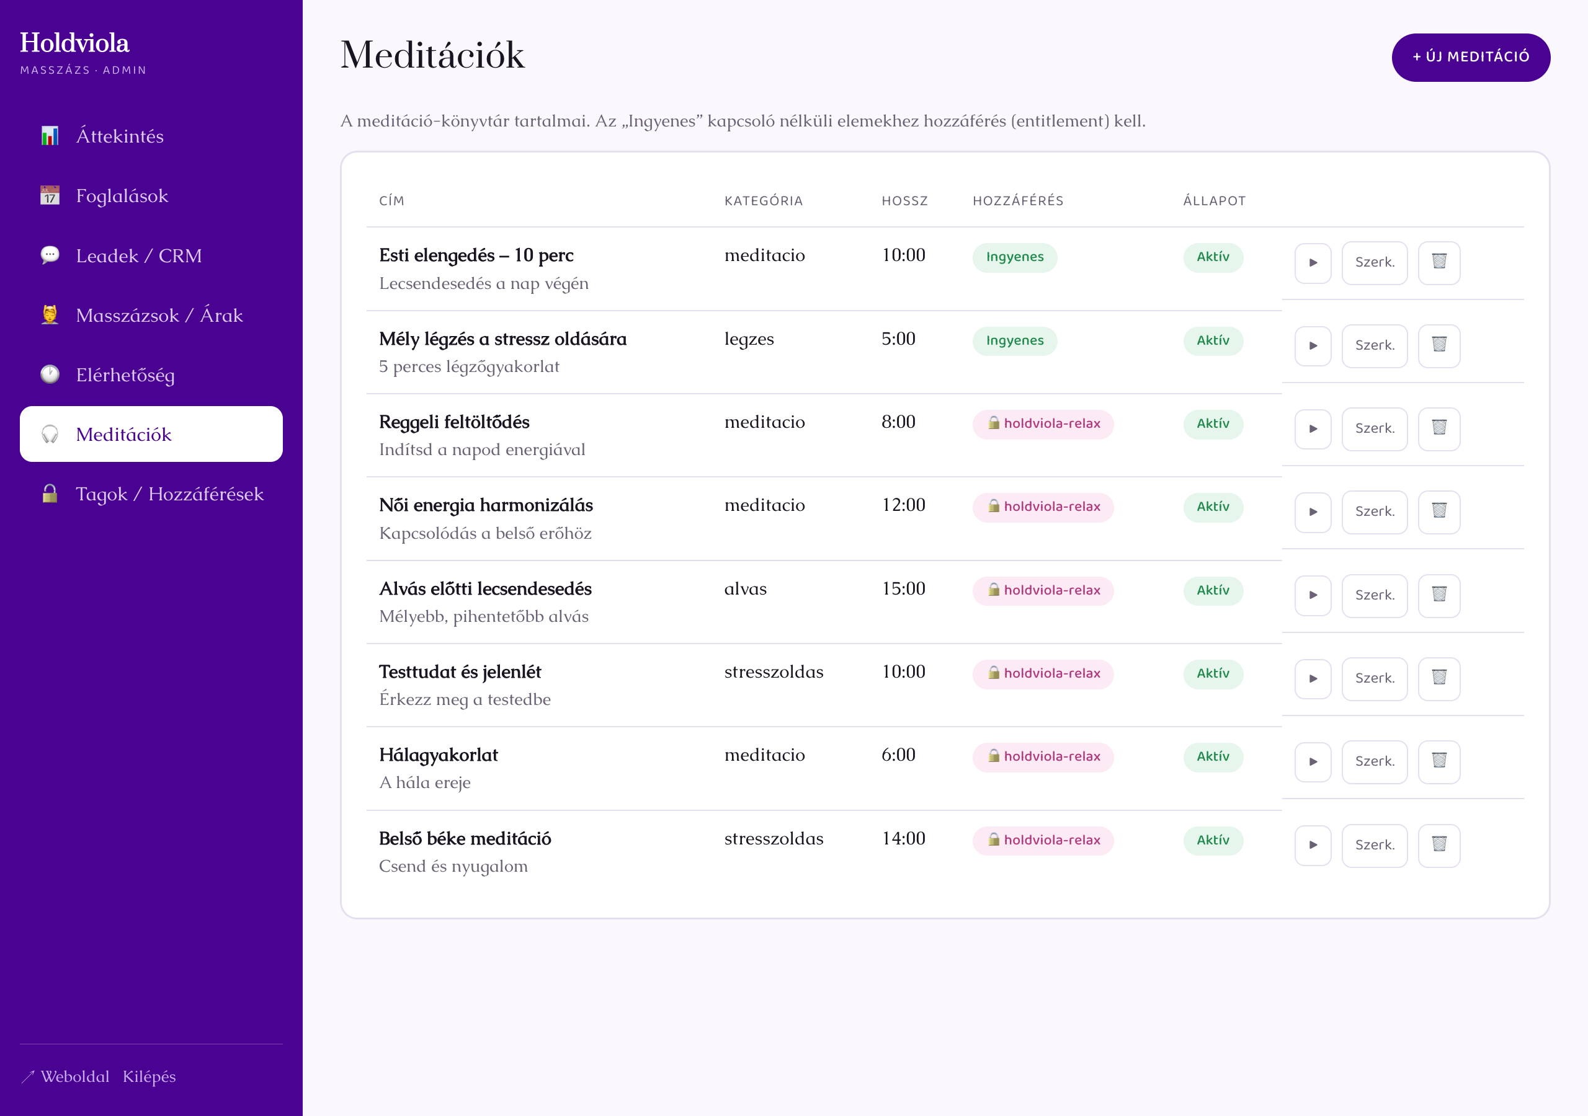Play the Alvás előtti lecsendesedés track
Viewport: 1588px width, 1116px height.
[1313, 595]
